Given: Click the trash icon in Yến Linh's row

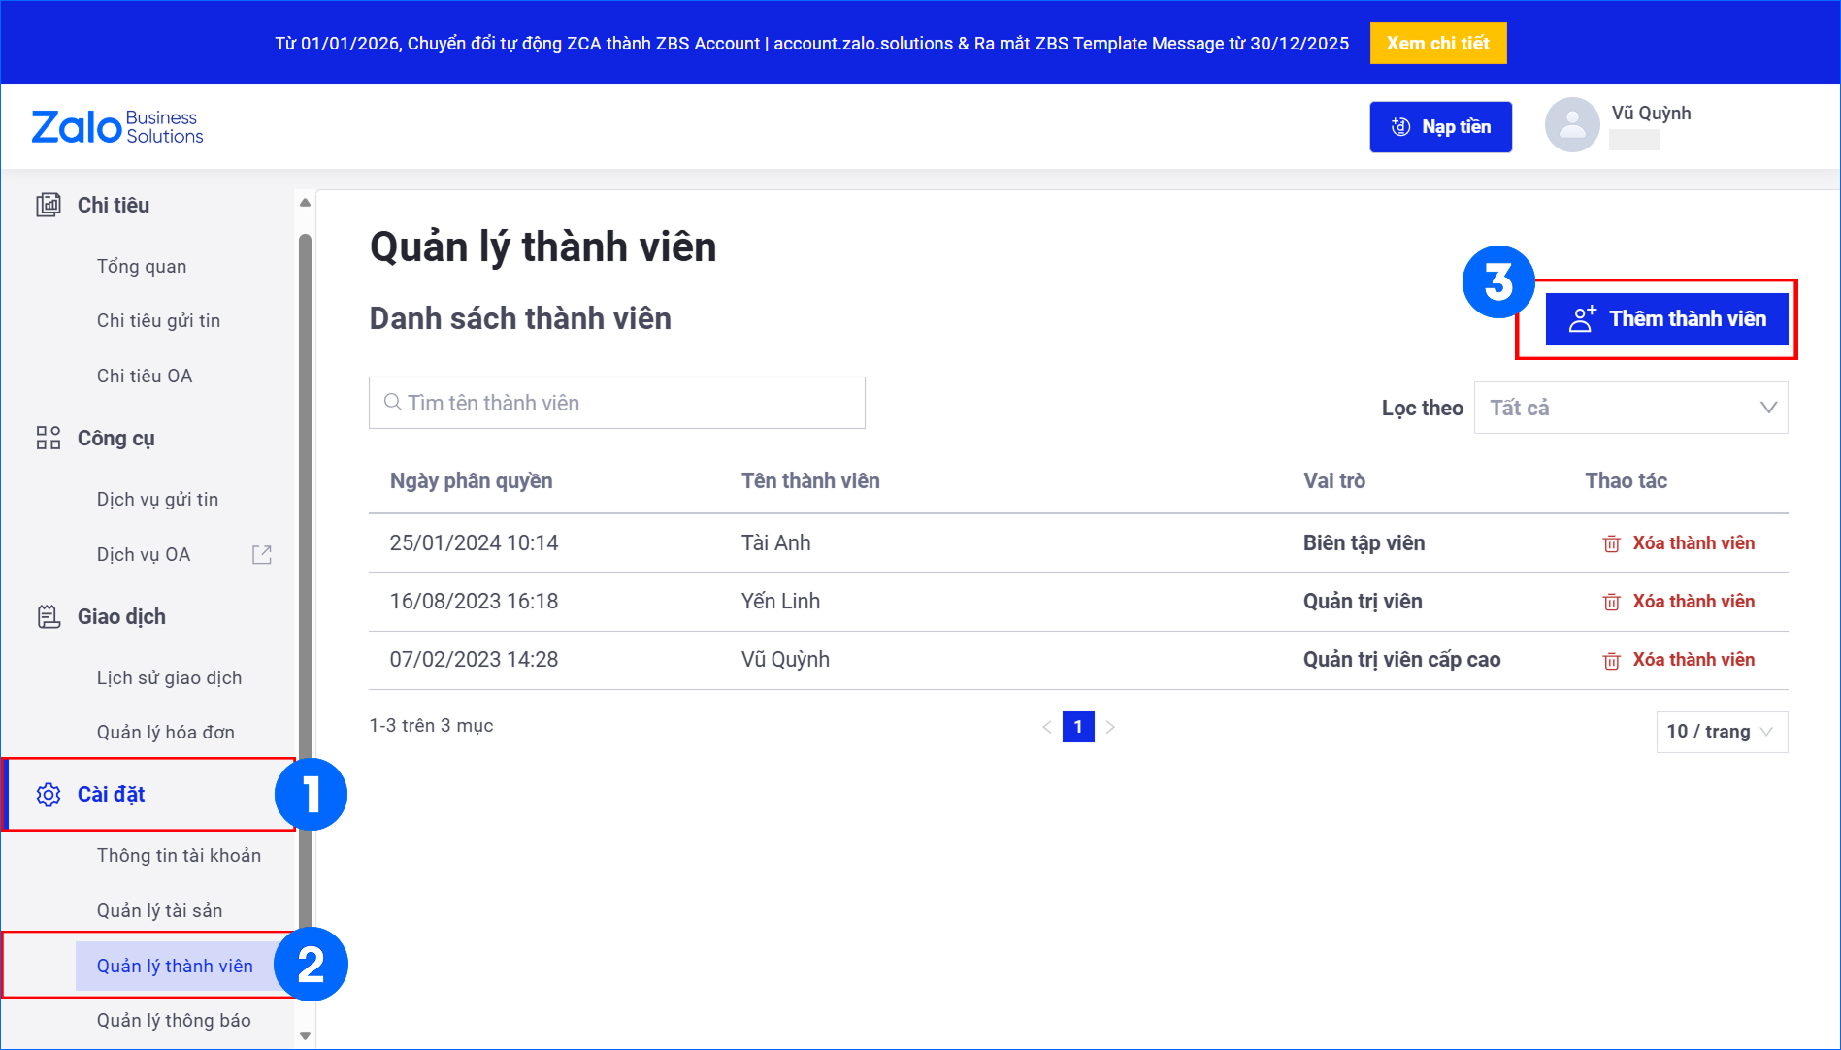Looking at the screenshot, I should coord(1611,602).
